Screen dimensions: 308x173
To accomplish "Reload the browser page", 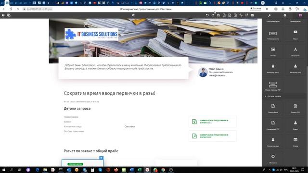I will click(18, 9).
